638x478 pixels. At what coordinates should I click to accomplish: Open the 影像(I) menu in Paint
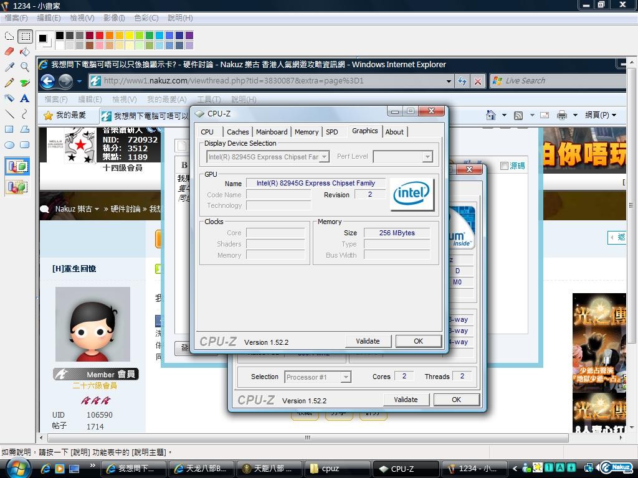point(114,18)
